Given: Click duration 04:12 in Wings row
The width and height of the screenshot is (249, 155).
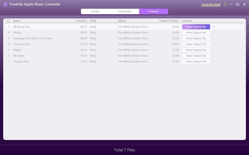Looking at the screenshot, I should coord(84,33).
